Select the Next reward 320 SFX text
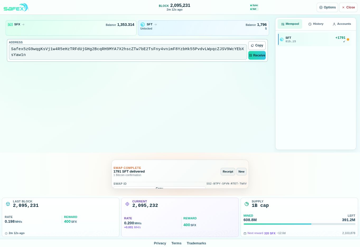 [261, 233]
